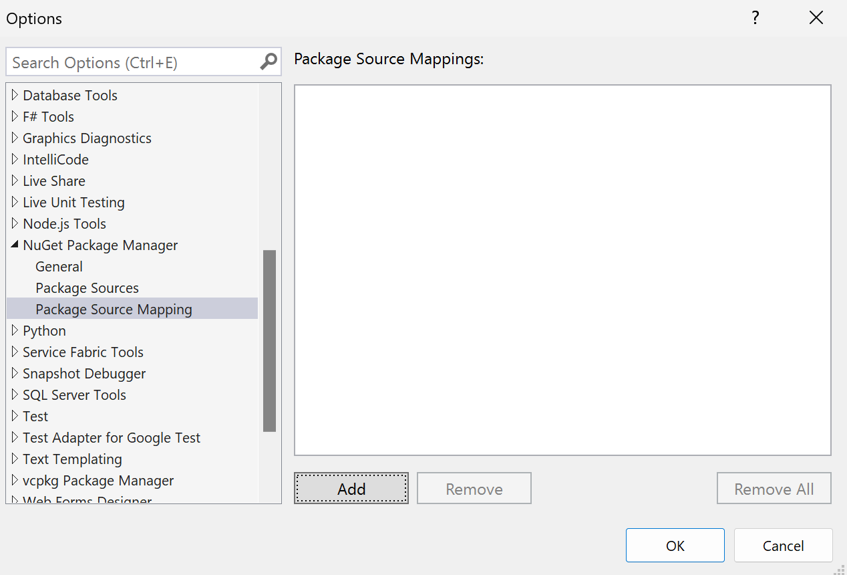Expand the Live Share node

point(15,181)
